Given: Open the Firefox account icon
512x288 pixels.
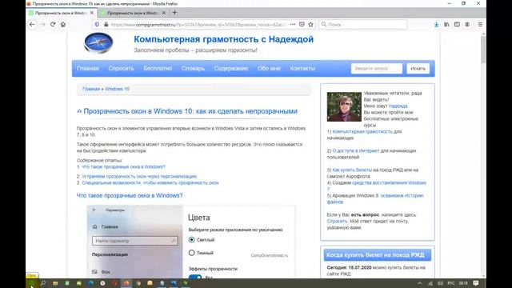Looking at the screenshot, I should tap(467, 25).
